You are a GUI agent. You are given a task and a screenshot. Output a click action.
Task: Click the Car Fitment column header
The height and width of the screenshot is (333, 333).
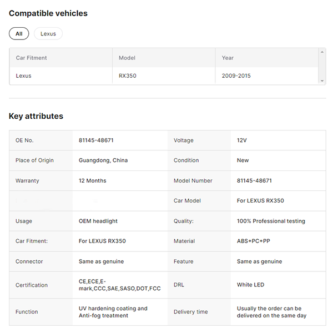pyautogui.click(x=31, y=58)
